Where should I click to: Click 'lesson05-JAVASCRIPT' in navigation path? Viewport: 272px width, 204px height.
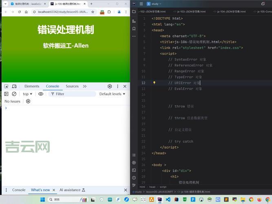click(159, 192)
